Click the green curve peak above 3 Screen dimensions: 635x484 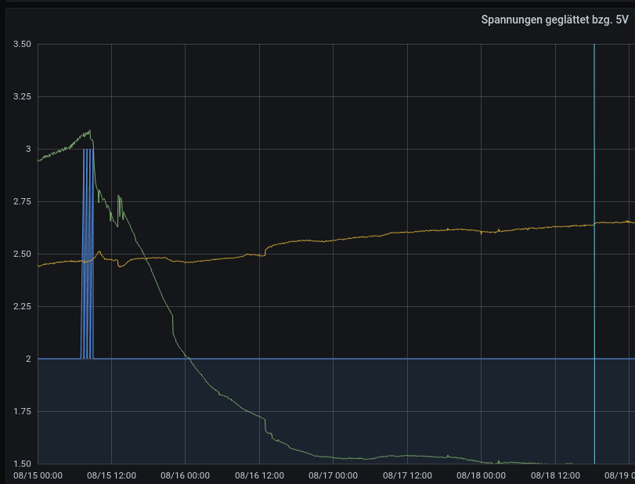[90, 131]
